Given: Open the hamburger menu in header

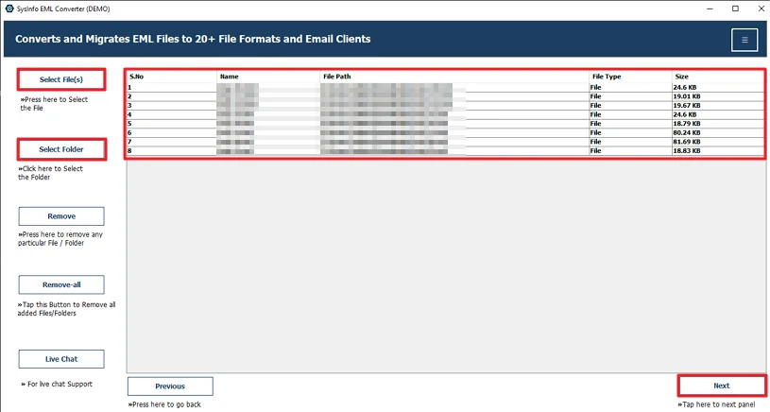Looking at the screenshot, I should click(x=744, y=40).
